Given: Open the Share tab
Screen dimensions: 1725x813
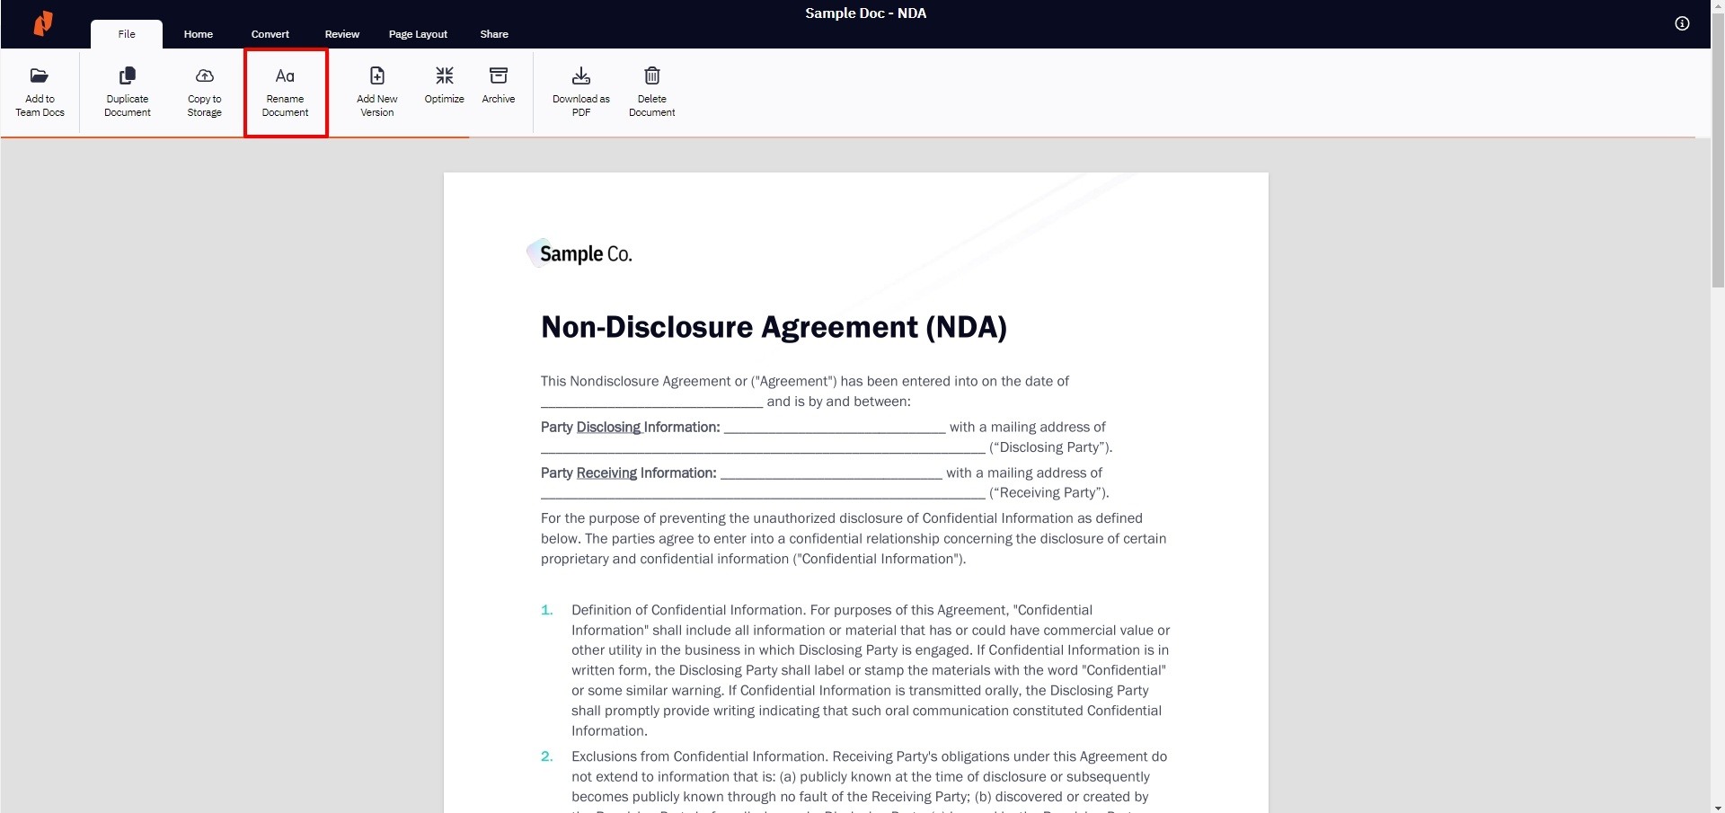Looking at the screenshot, I should click(494, 34).
